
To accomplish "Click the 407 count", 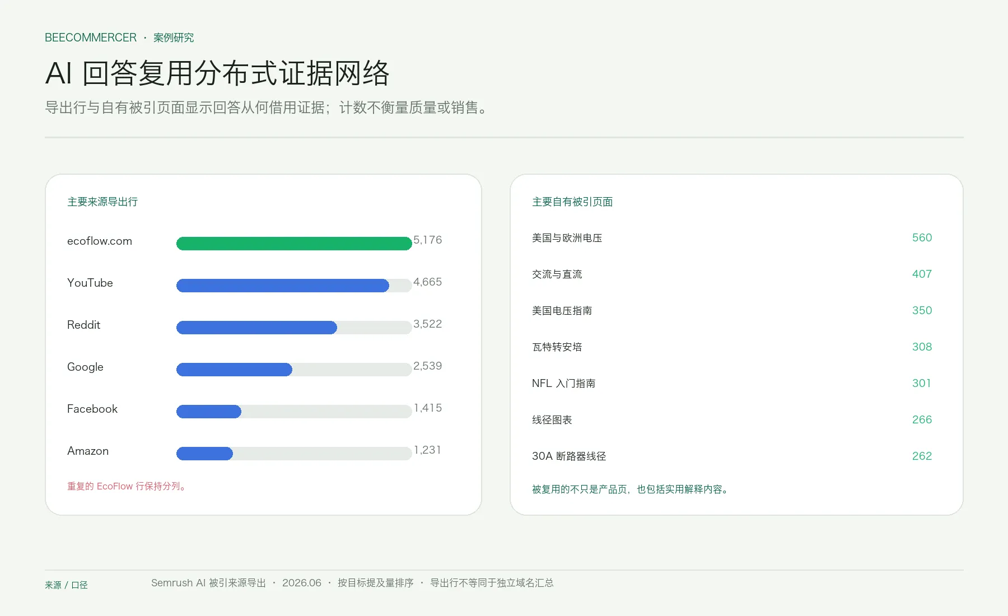I will (922, 274).
